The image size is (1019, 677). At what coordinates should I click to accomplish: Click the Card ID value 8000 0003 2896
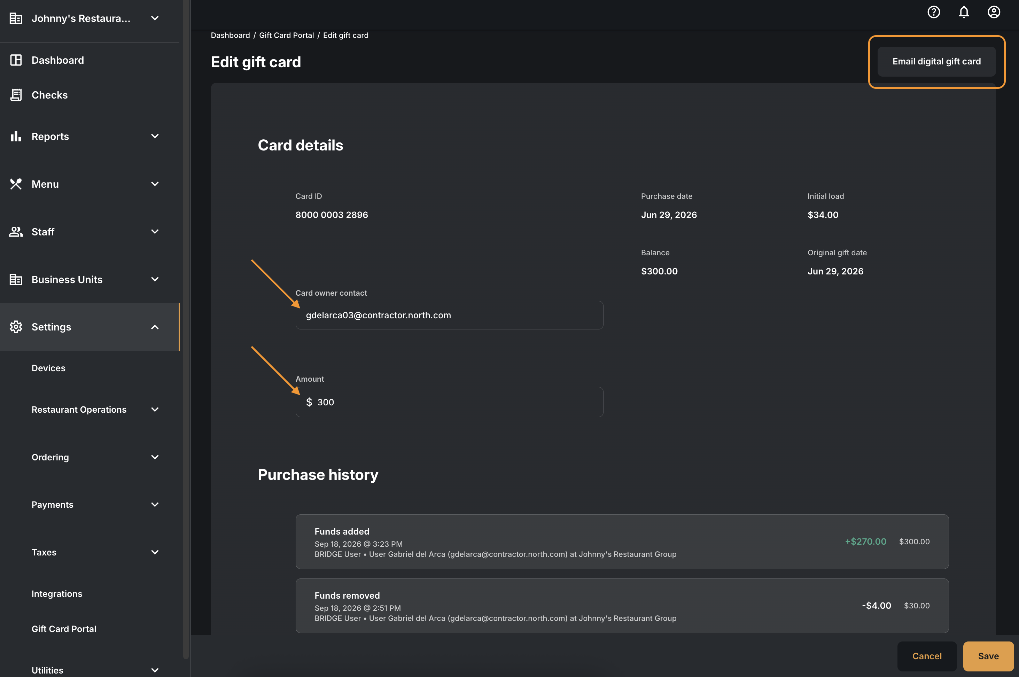[332, 215]
